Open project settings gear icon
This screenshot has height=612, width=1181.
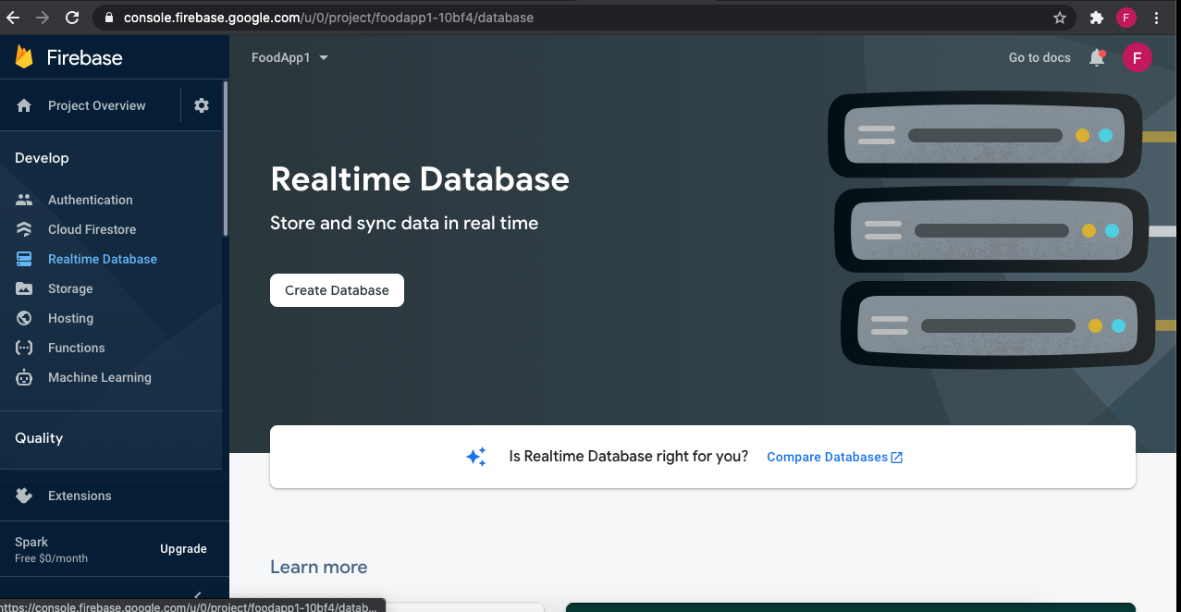pyautogui.click(x=202, y=105)
